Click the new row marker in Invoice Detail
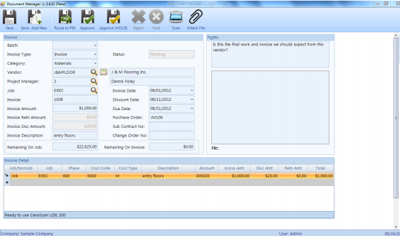 pos(7,183)
